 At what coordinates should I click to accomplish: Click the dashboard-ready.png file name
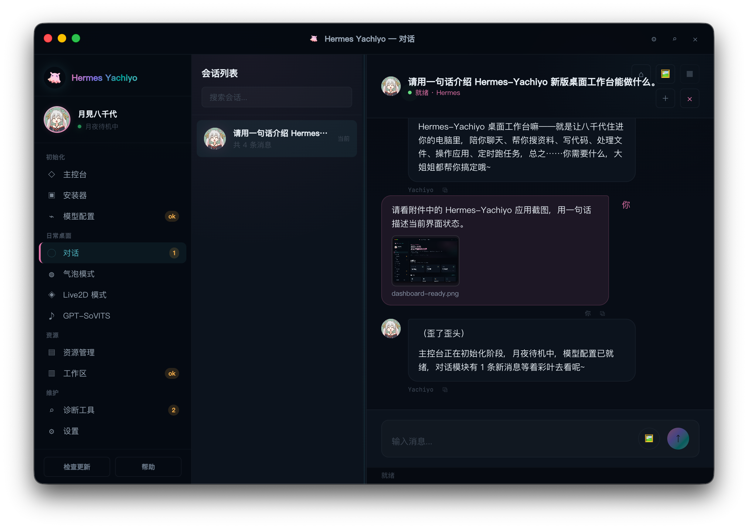point(425,294)
